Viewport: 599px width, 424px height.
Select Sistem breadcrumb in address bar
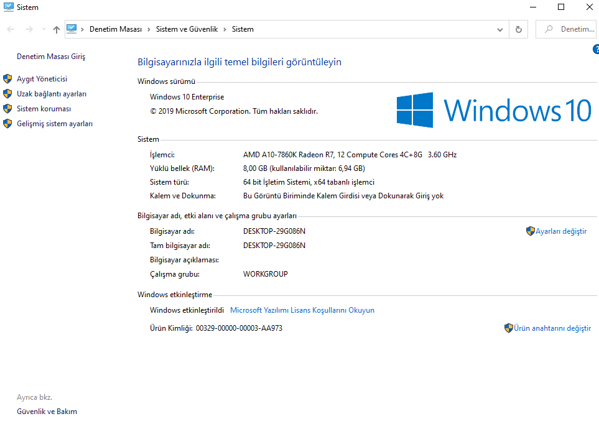point(243,29)
